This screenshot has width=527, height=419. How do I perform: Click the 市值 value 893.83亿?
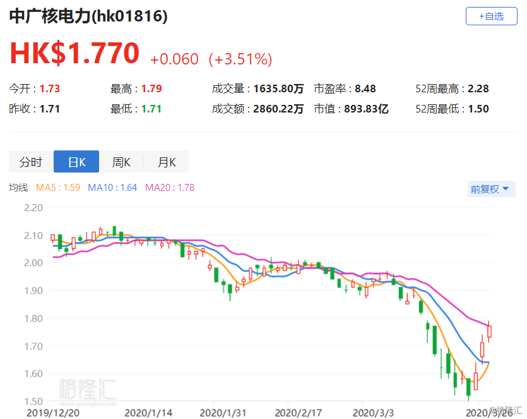click(x=366, y=109)
